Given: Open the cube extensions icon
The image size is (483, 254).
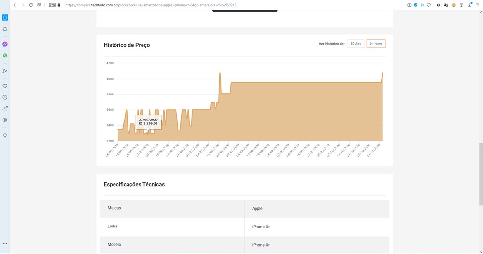Looking at the screenshot, I should (461, 5).
